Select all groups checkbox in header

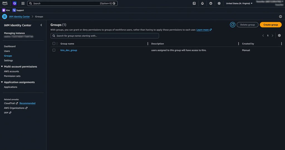point(54,43)
